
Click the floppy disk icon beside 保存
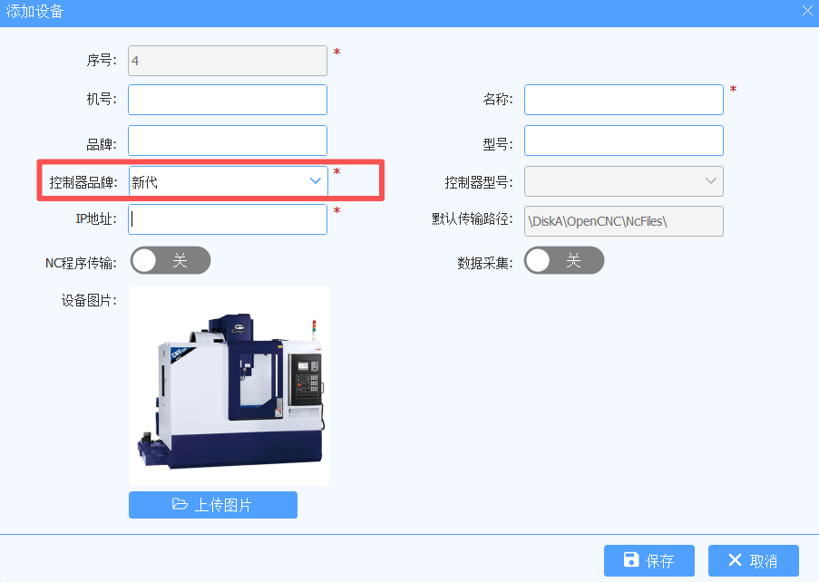tap(631, 560)
